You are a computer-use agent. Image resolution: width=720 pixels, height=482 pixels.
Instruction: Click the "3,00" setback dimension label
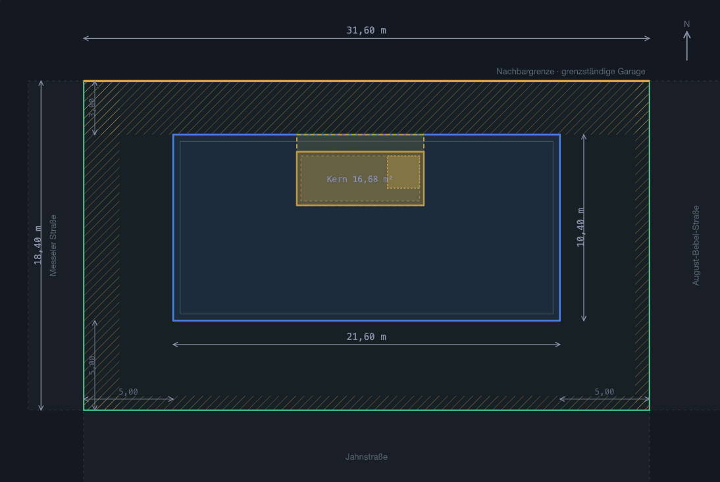[92, 108]
